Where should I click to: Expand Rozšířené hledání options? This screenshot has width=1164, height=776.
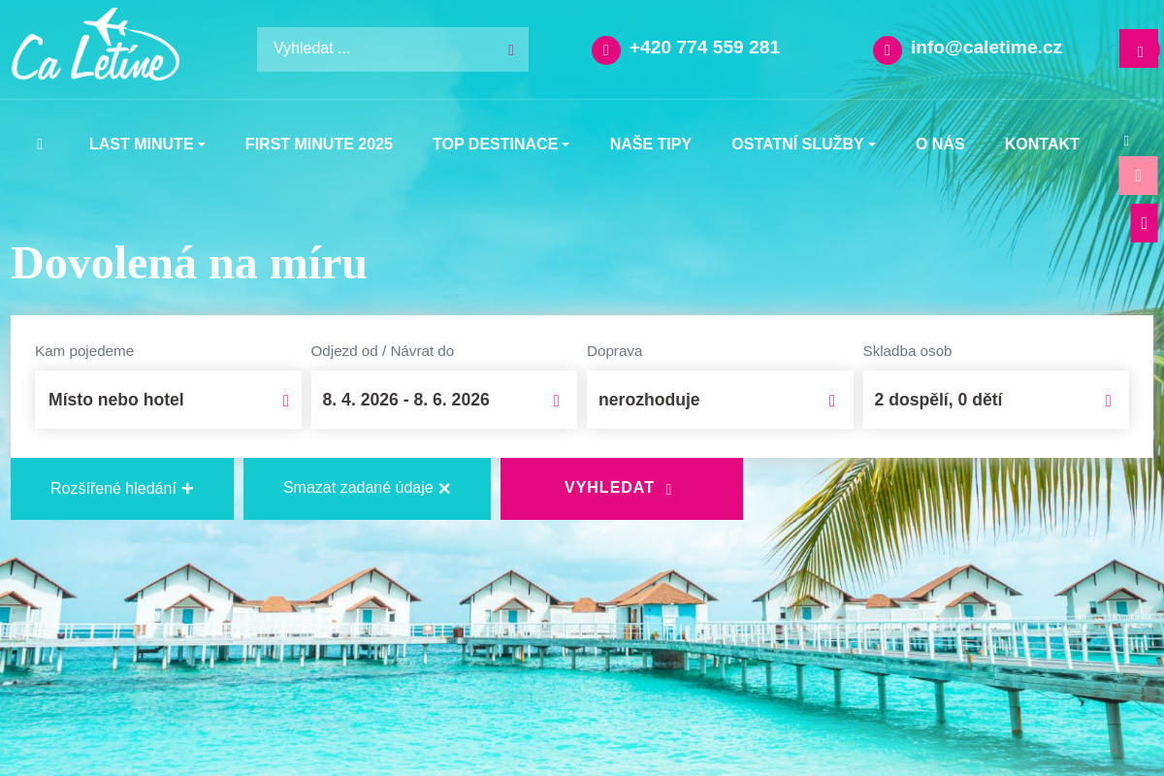122,489
